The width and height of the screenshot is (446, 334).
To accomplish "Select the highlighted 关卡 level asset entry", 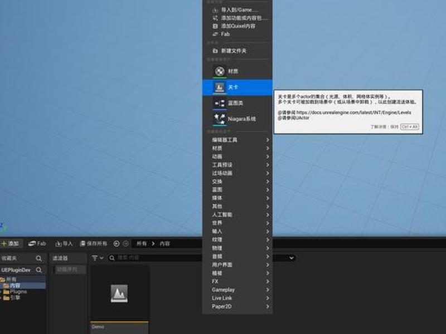I will tap(237, 87).
